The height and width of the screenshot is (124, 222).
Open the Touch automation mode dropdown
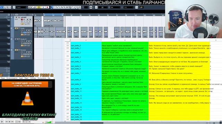pyautogui.click(x=21, y=7)
